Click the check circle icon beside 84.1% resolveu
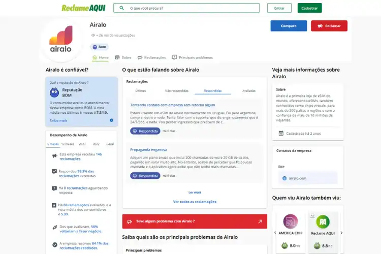This screenshot has width=381, height=254. point(55,245)
